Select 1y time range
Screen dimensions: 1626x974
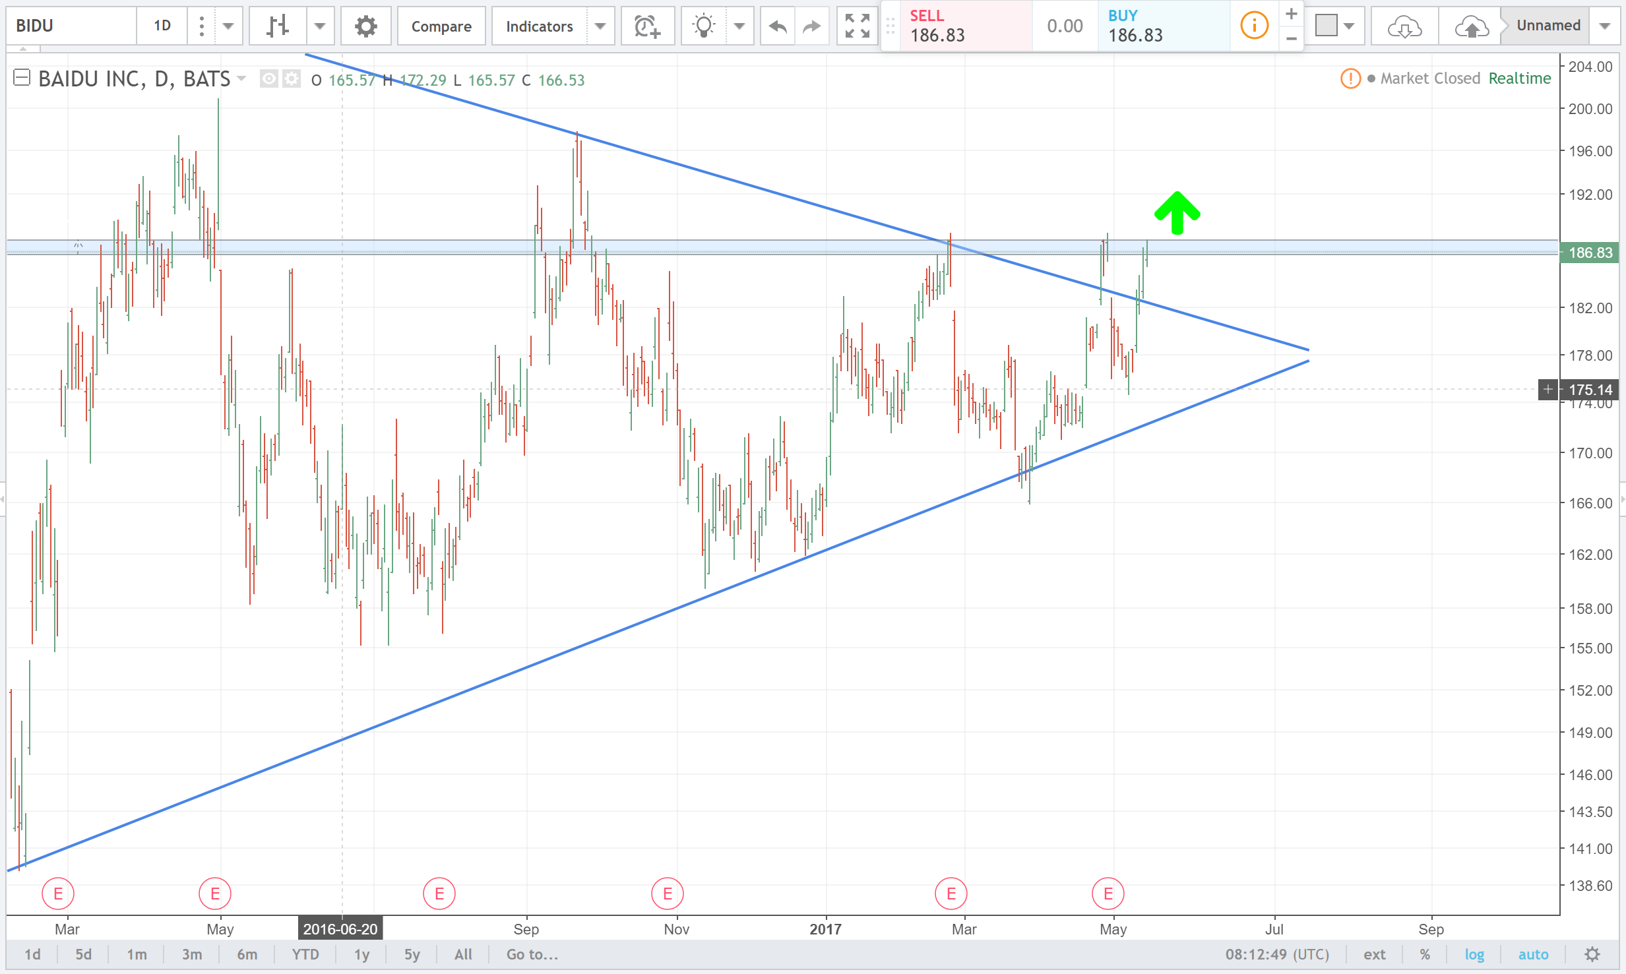(361, 954)
